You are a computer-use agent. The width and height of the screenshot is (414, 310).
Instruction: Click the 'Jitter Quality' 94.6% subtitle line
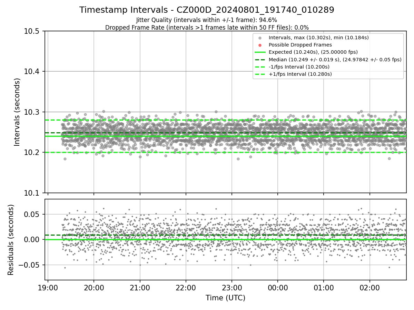[x=207, y=20]
